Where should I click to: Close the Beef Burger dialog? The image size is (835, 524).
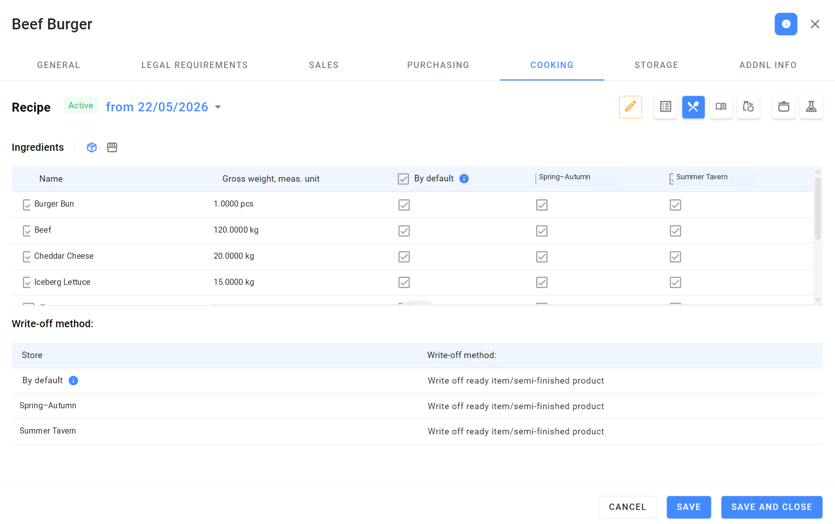815,24
